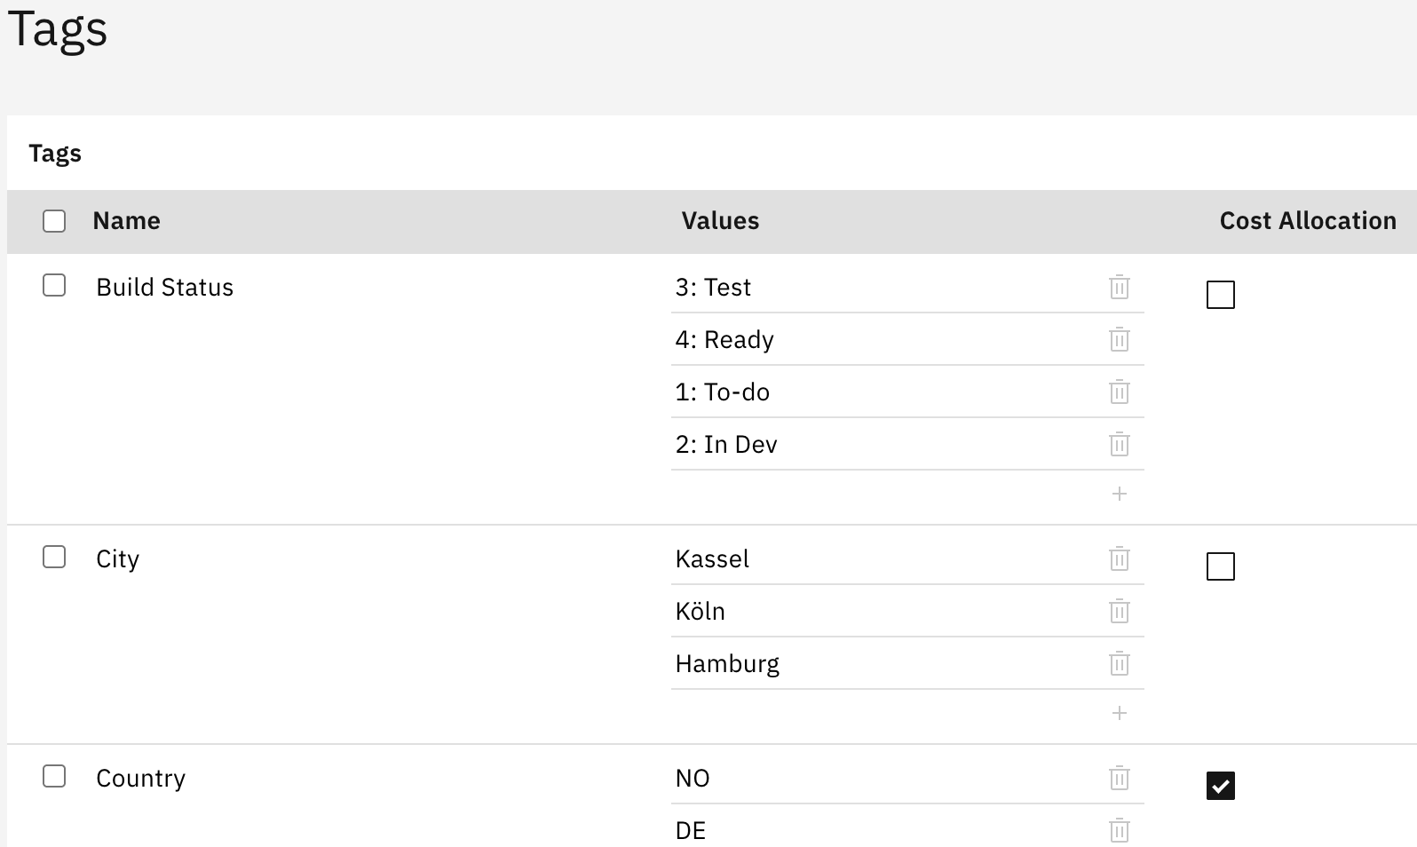Delete the '3: Test' value

point(1119,288)
